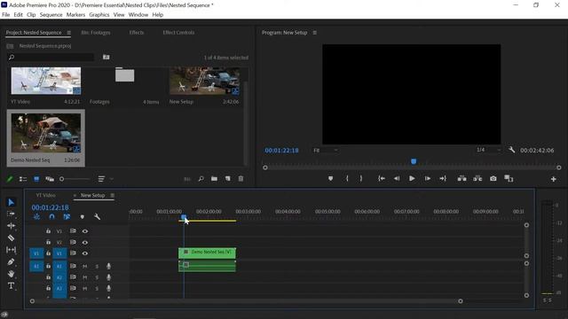This screenshot has height=319, width=568.
Task: Click the New Item icon
Action: point(227,179)
